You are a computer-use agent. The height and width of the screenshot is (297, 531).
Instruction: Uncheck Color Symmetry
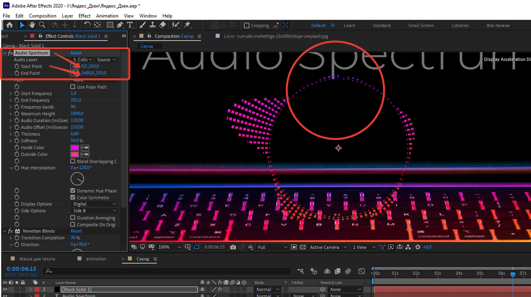73,198
